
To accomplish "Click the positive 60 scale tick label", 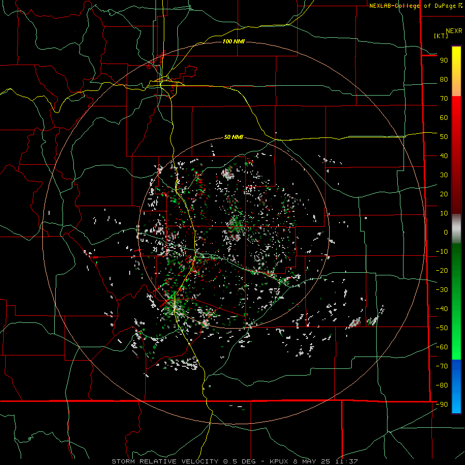I will tap(444, 118).
